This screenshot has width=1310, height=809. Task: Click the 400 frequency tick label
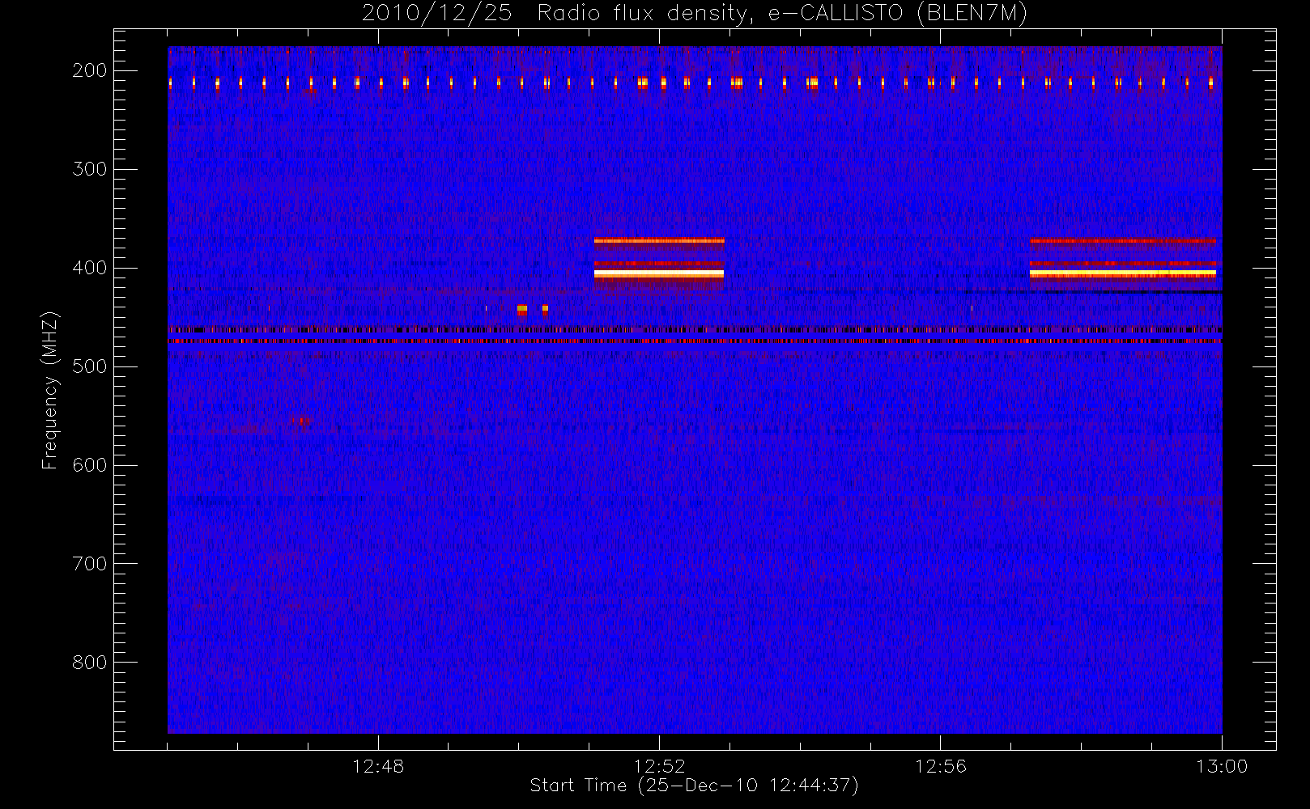point(90,268)
